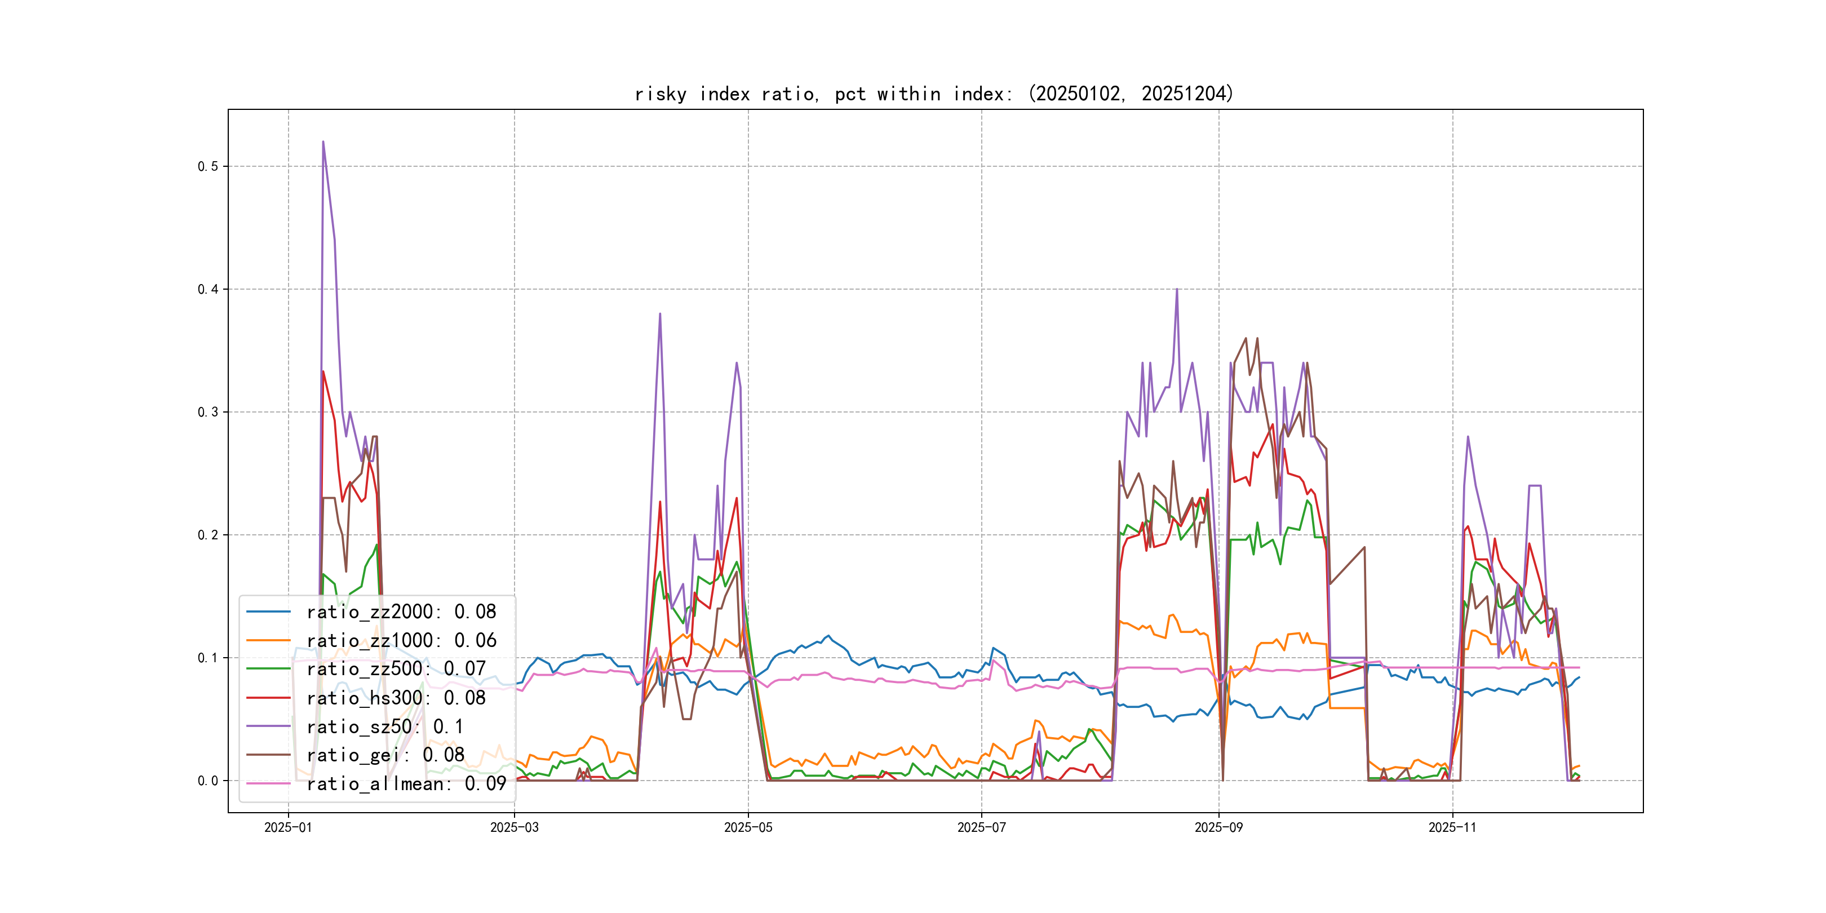Click the purple peak at 0.4 in August

click(x=1177, y=289)
